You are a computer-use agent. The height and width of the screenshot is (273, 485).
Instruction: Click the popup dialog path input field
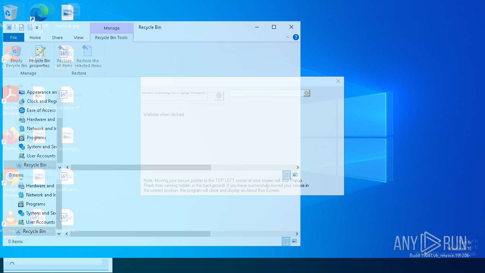pos(266,93)
